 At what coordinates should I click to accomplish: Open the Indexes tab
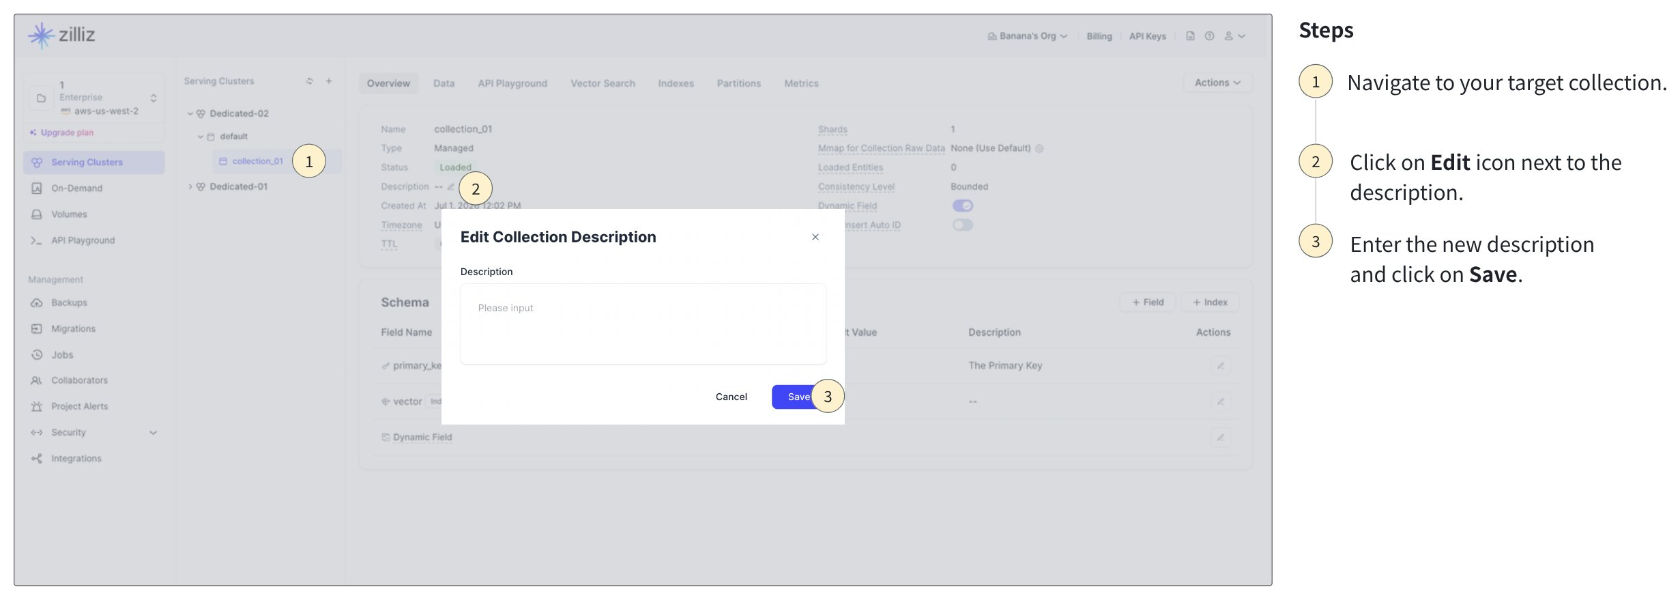coord(676,83)
